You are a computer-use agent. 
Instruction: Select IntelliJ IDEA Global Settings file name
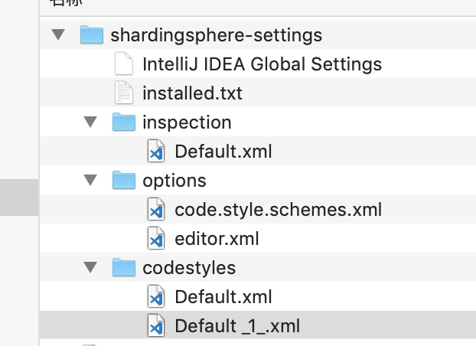(262, 64)
